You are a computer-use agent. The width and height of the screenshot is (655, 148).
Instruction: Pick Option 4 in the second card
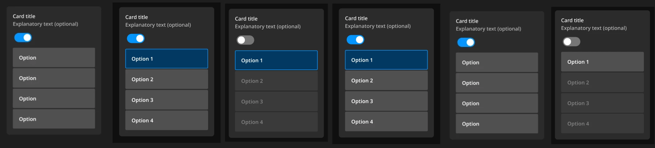pos(167,120)
